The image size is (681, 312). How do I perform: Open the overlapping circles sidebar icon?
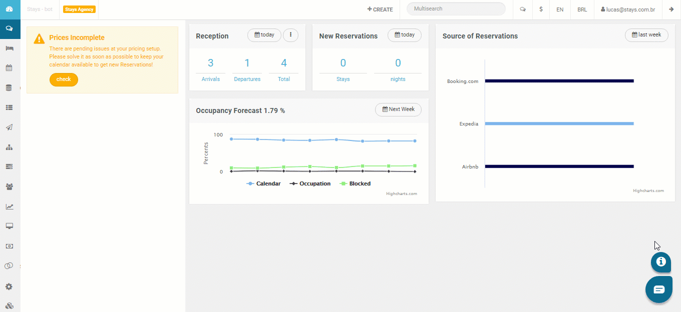click(x=9, y=266)
